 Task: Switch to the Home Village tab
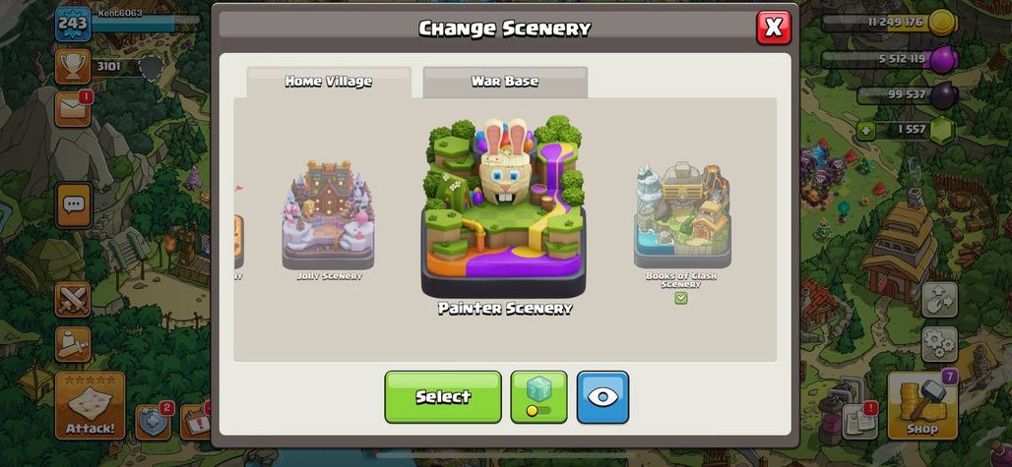pos(329,82)
